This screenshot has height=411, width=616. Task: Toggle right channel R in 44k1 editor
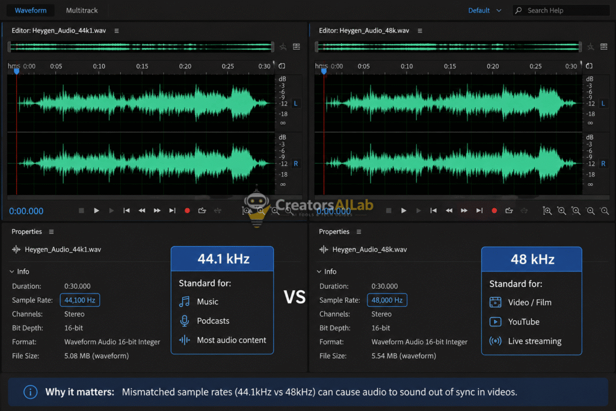[295, 164]
